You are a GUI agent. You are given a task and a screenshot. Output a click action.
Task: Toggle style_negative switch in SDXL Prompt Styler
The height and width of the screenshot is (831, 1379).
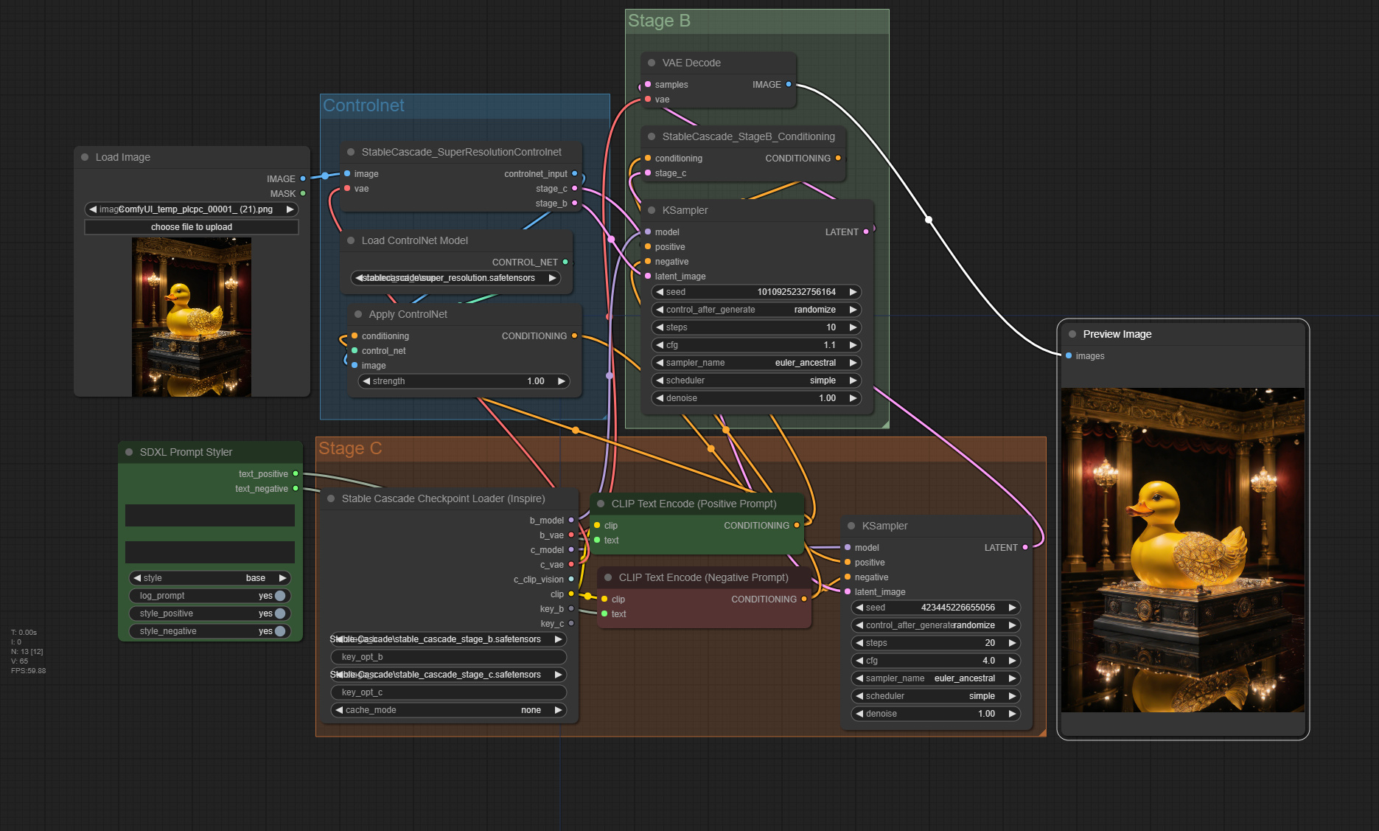(280, 631)
